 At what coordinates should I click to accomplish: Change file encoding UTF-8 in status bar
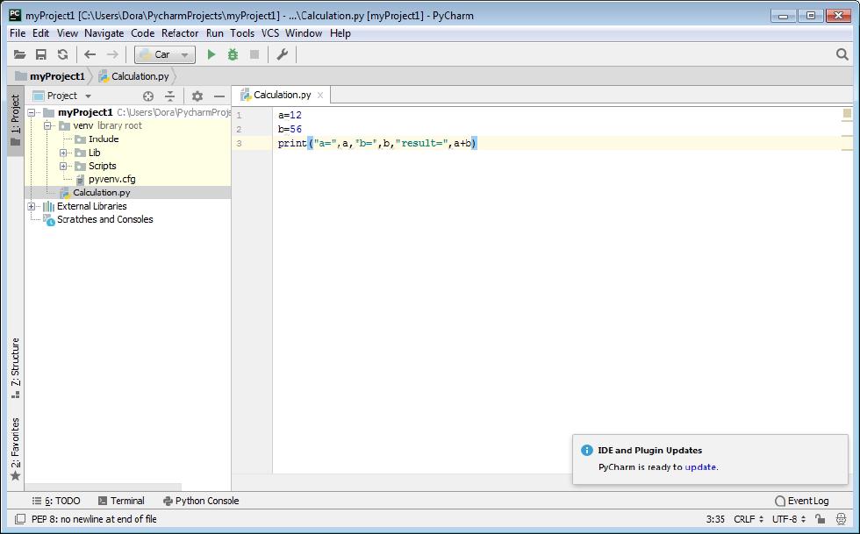(x=789, y=518)
